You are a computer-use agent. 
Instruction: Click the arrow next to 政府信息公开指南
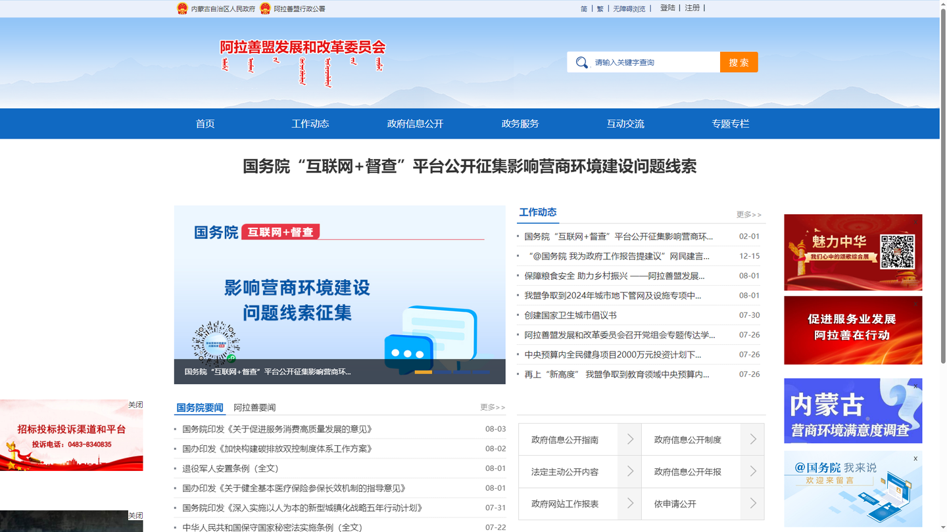630,439
